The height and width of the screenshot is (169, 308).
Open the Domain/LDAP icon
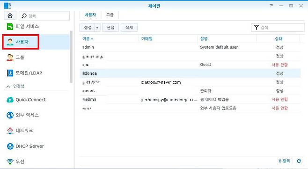[10, 73]
